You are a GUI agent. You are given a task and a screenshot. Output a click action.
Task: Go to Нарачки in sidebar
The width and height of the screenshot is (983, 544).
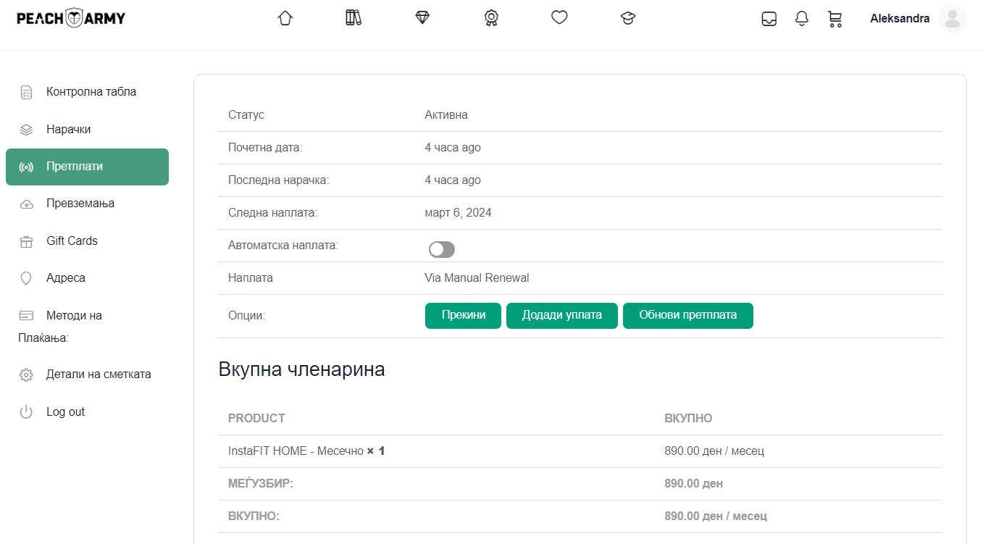pyautogui.click(x=68, y=130)
